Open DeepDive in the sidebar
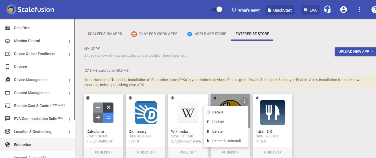The height and width of the screenshot is (158, 376). click(x=22, y=28)
